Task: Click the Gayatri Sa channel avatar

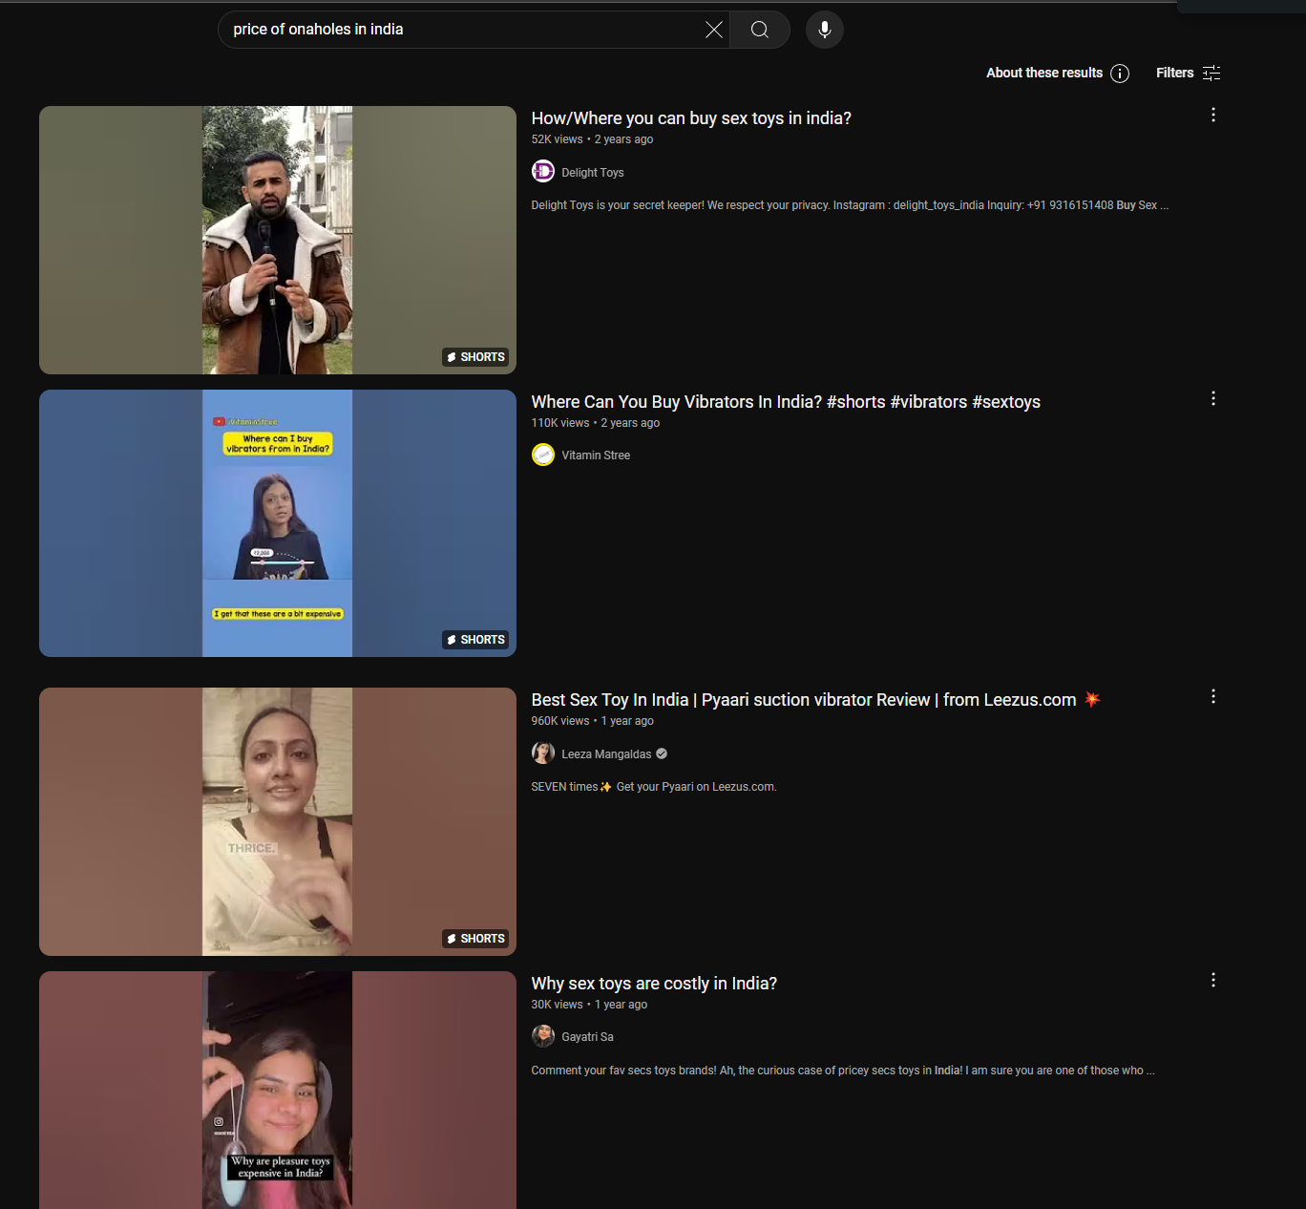Action: [x=543, y=1036]
